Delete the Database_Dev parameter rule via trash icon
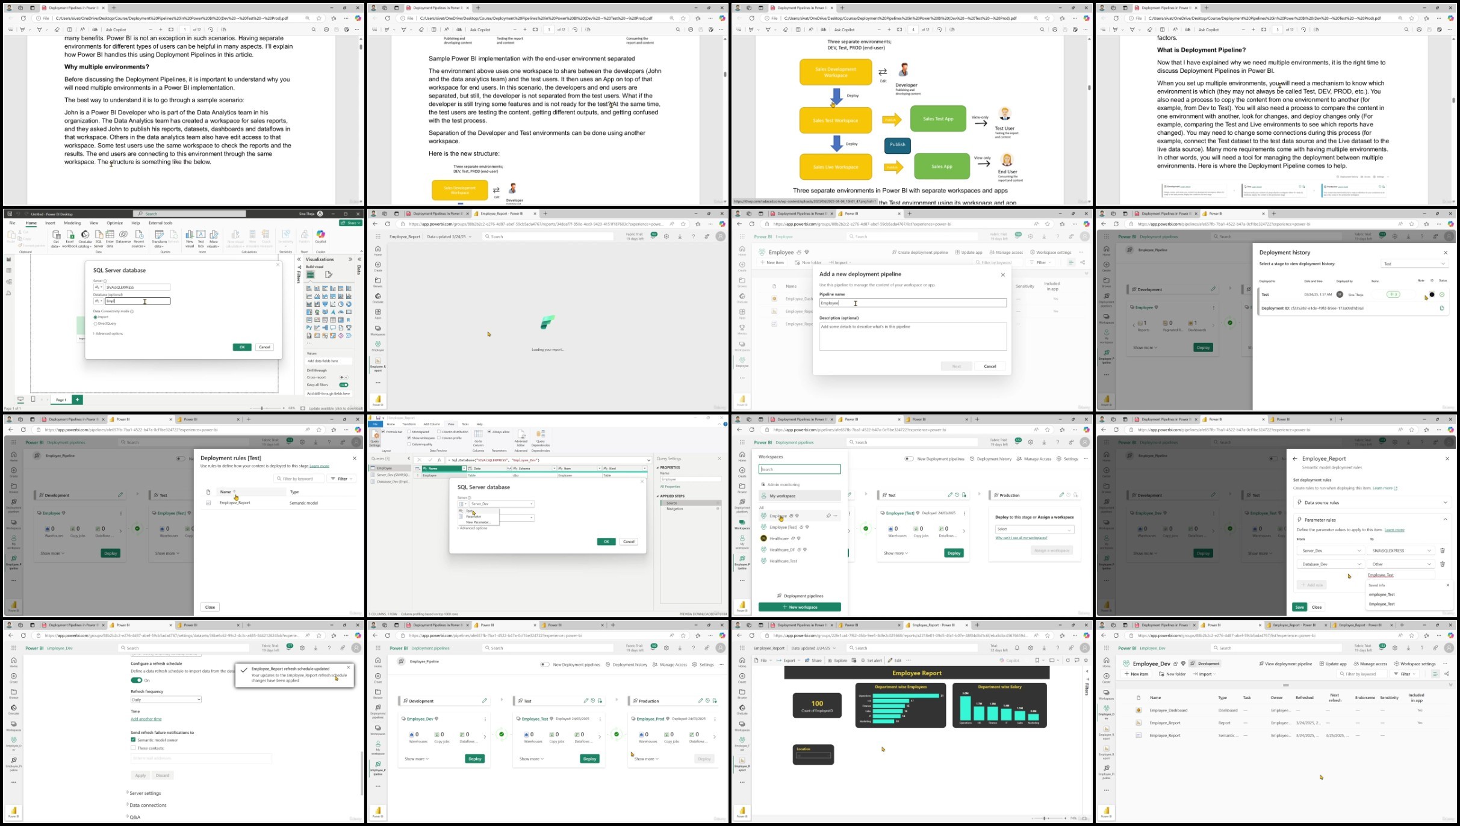Image resolution: width=1460 pixels, height=826 pixels. pos(1442,564)
